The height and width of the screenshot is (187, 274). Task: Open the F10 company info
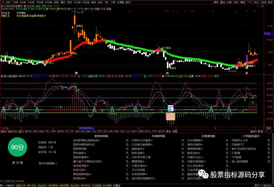[250, 2]
